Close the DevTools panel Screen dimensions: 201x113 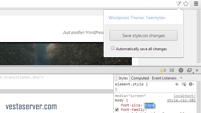[x=197, y=70]
